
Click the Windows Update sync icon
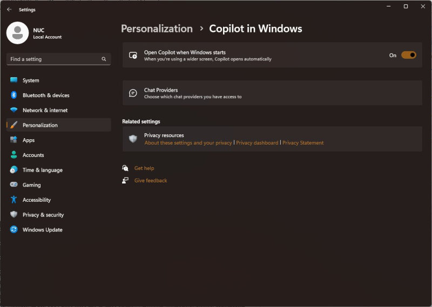pos(13,229)
